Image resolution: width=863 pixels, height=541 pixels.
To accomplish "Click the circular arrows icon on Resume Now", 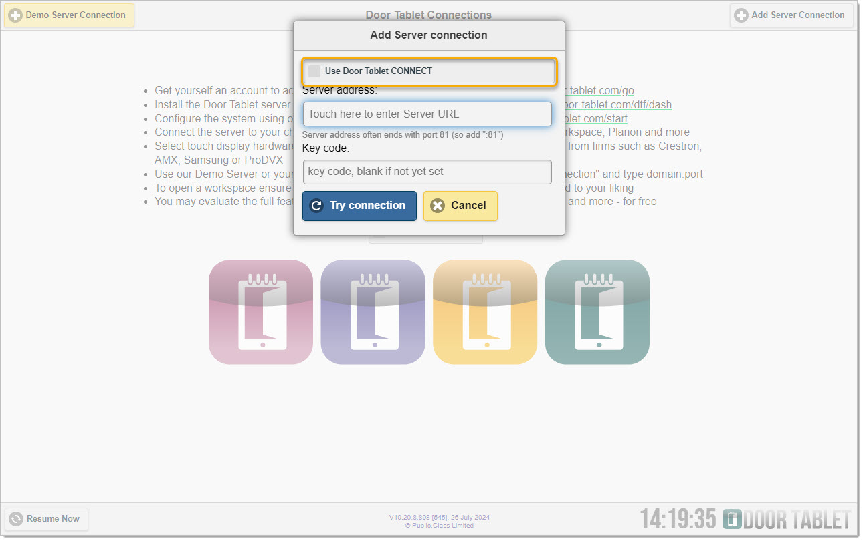I will point(16,519).
